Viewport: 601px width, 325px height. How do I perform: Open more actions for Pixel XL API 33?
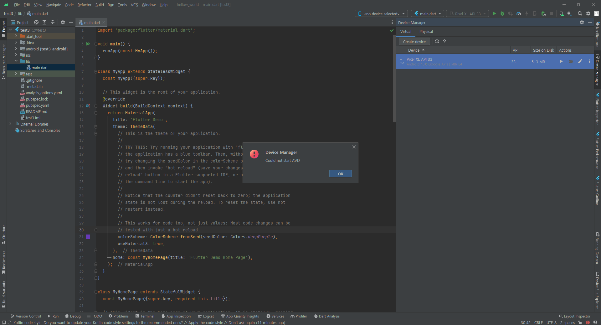click(x=589, y=61)
